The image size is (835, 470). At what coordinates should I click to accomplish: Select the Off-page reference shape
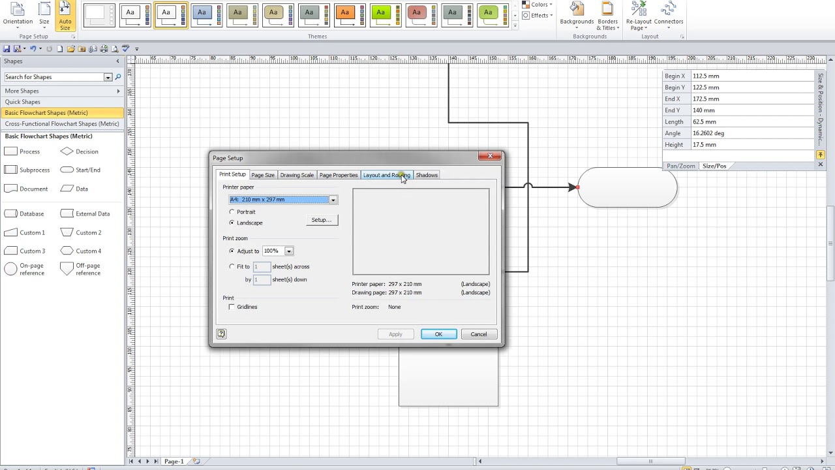[x=80, y=269]
